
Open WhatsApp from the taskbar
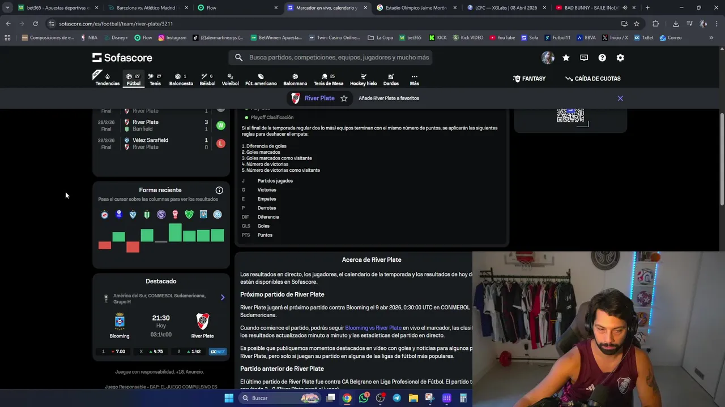click(364, 398)
